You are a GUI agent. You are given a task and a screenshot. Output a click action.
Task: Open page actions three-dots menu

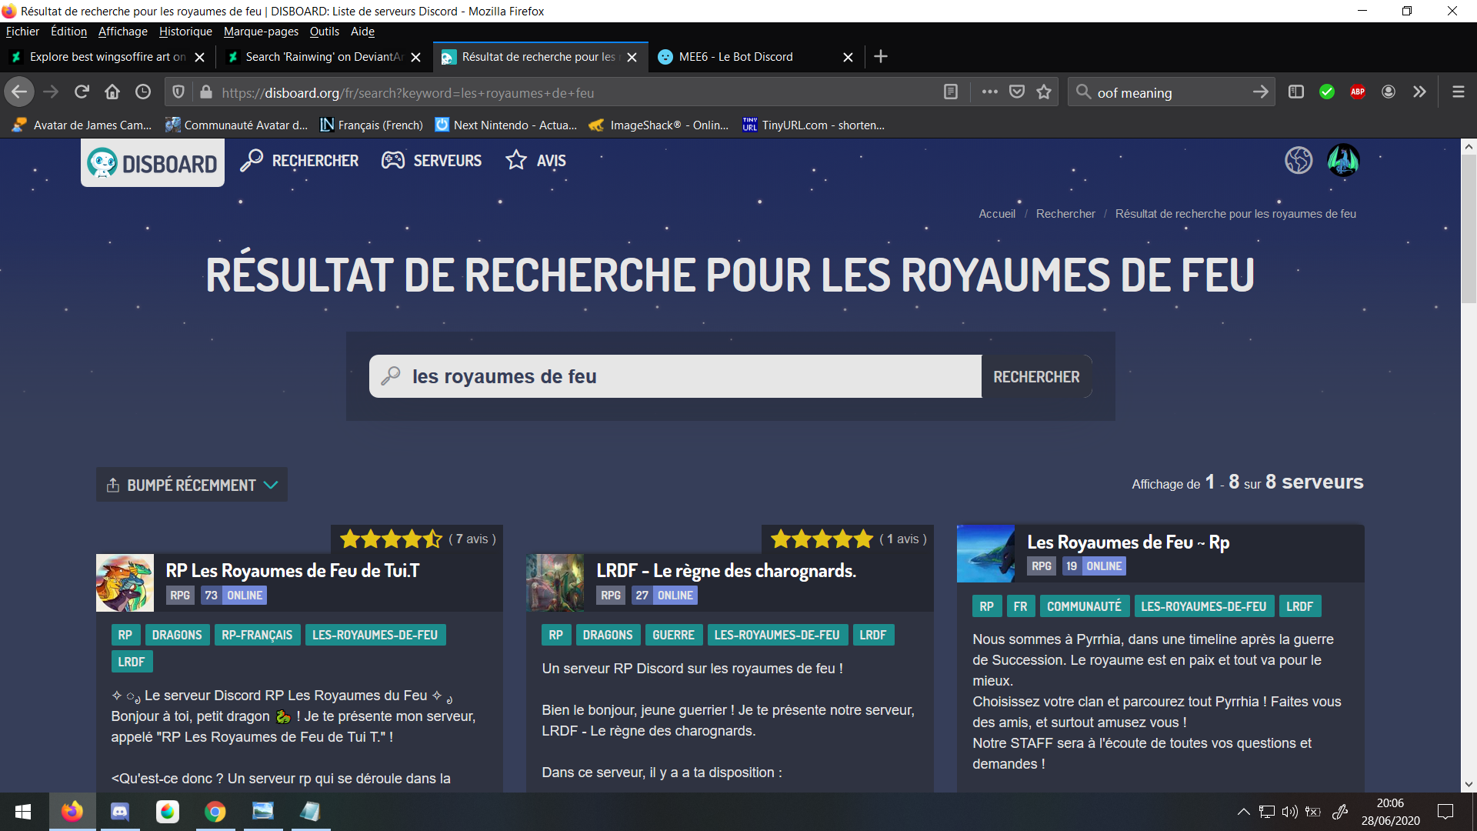[x=990, y=92]
